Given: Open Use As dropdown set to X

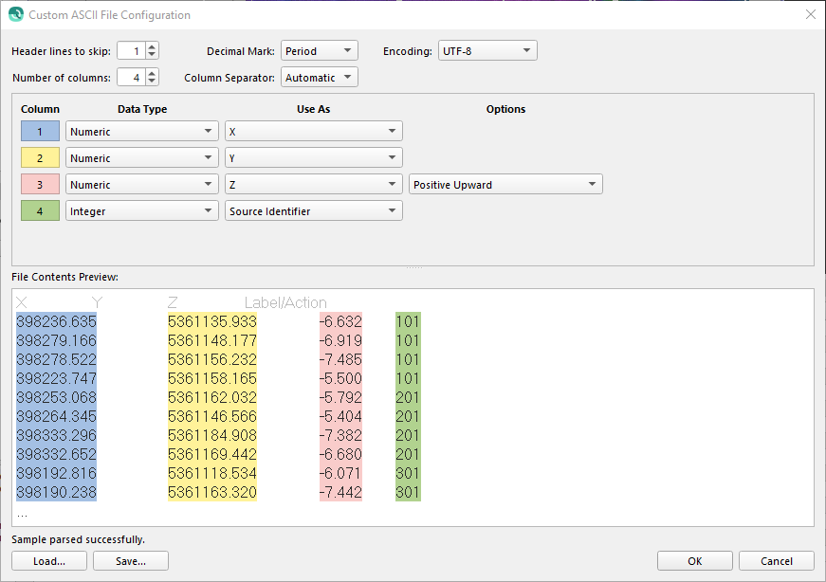Looking at the screenshot, I should click(x=313, y=132).
